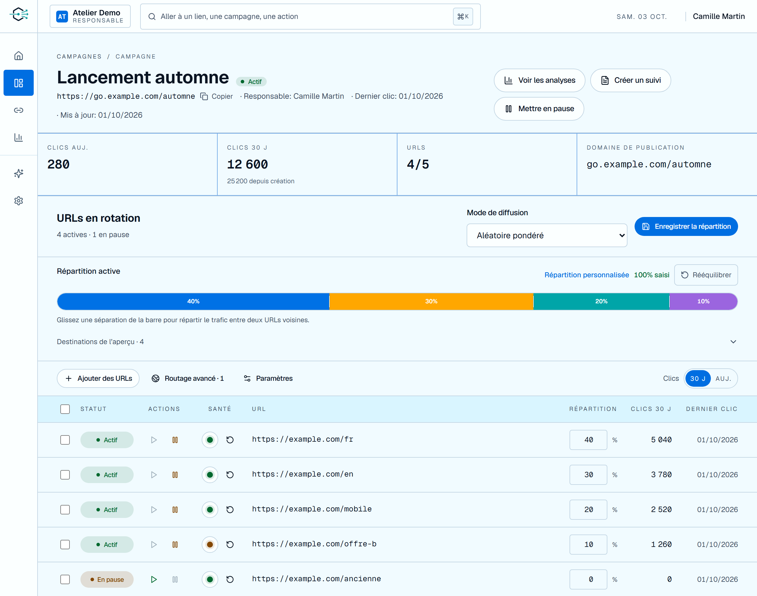The width and height of the screenshot is (757, 596).
Task: Click health indicator for https://example.com/offre-b
Action: click(210, 545)
